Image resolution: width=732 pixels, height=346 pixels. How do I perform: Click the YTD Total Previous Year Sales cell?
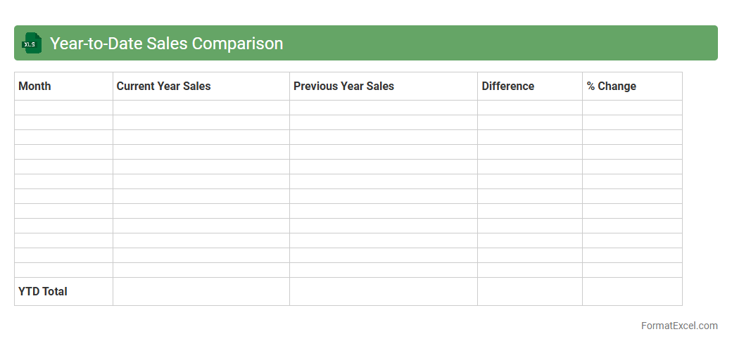click(383, 291)
